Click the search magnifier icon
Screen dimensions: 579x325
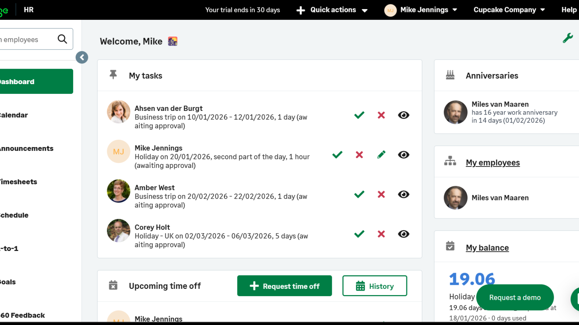click(x=62, y=39)
